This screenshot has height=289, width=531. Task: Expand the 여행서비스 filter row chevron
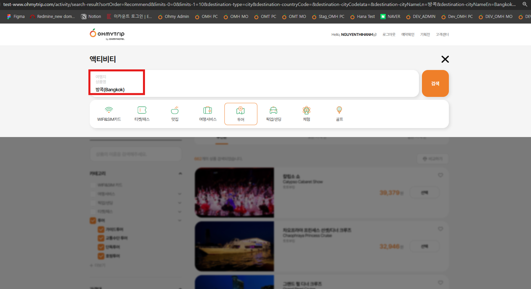pyautogui.click(x=180, y=194)
